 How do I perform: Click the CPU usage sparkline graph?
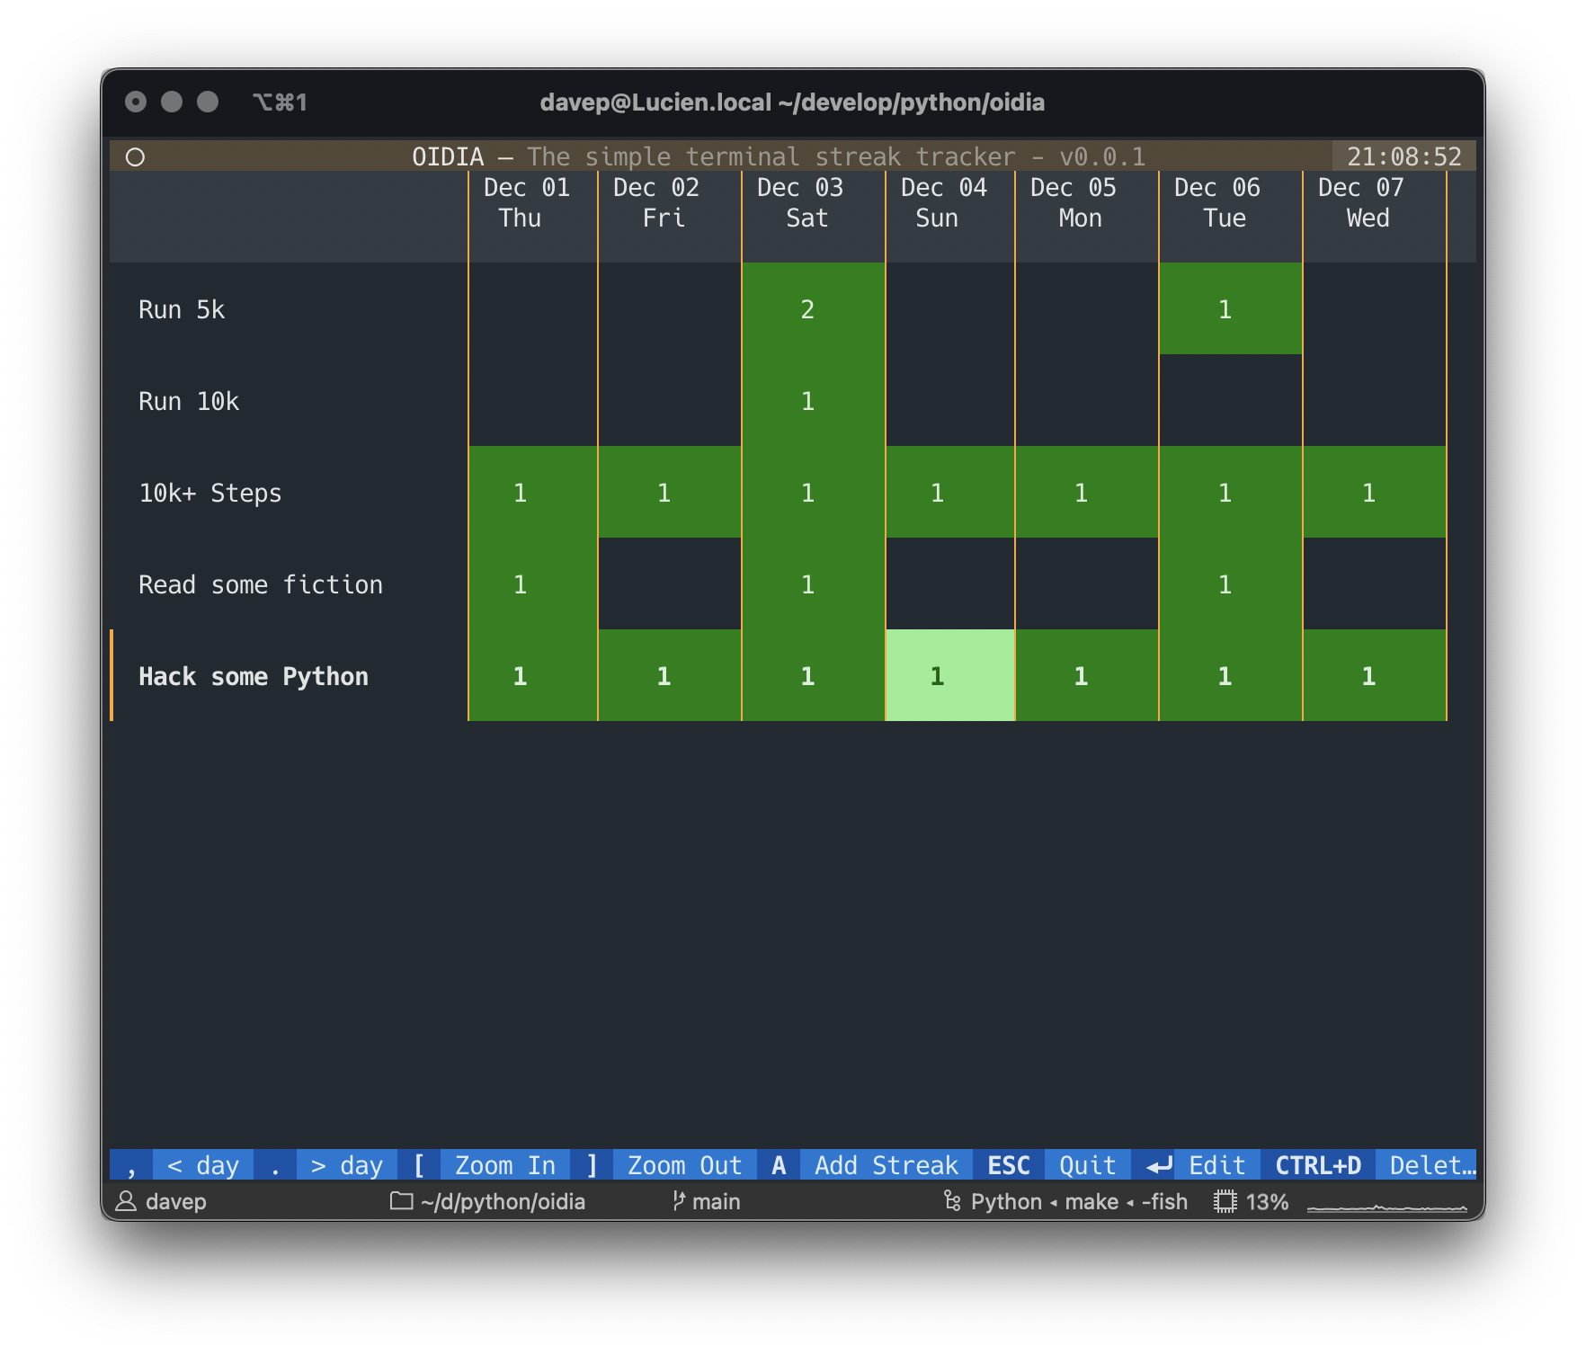[1386, 1207]
